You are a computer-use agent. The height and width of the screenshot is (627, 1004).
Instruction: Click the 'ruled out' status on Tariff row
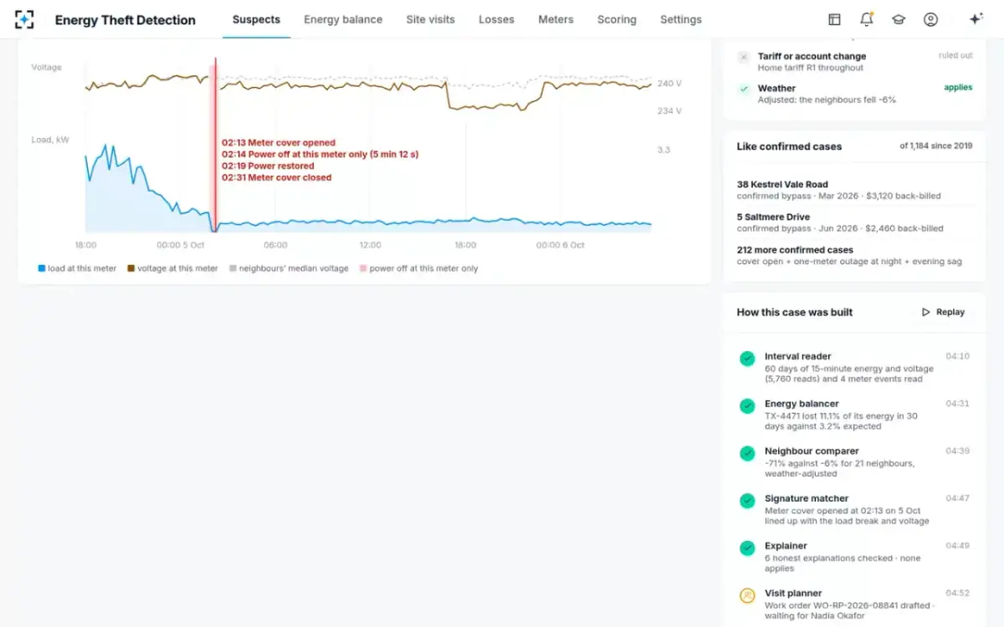click(955, 55)
